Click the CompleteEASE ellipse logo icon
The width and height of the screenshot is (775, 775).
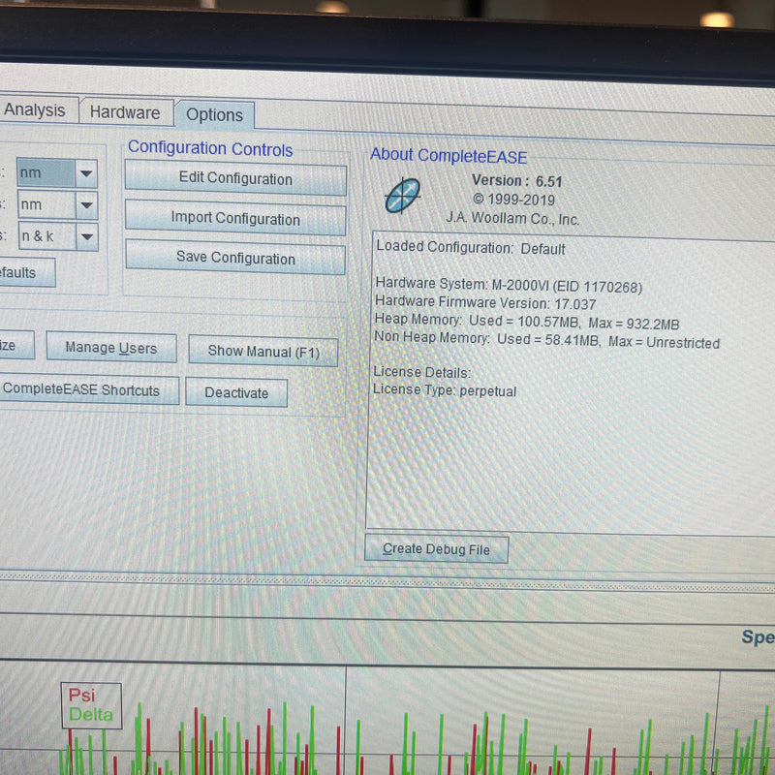pos(403,196)
